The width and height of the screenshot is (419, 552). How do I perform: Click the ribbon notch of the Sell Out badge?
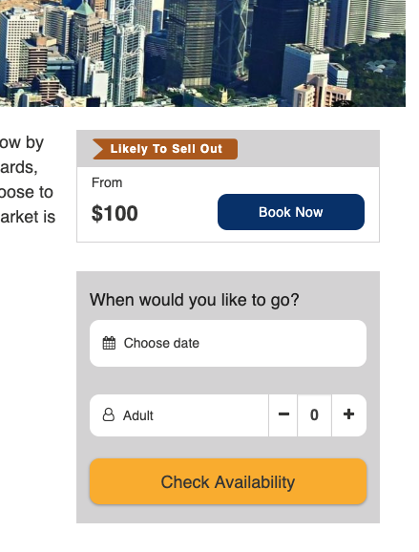pos(97,149)
